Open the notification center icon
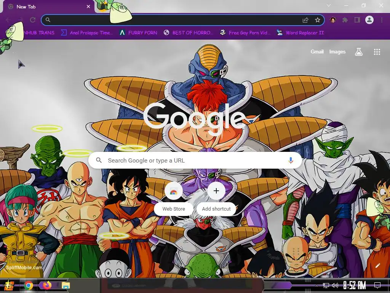Image resolution: width=390 pixels, height=293 pixels. (377, 285)
